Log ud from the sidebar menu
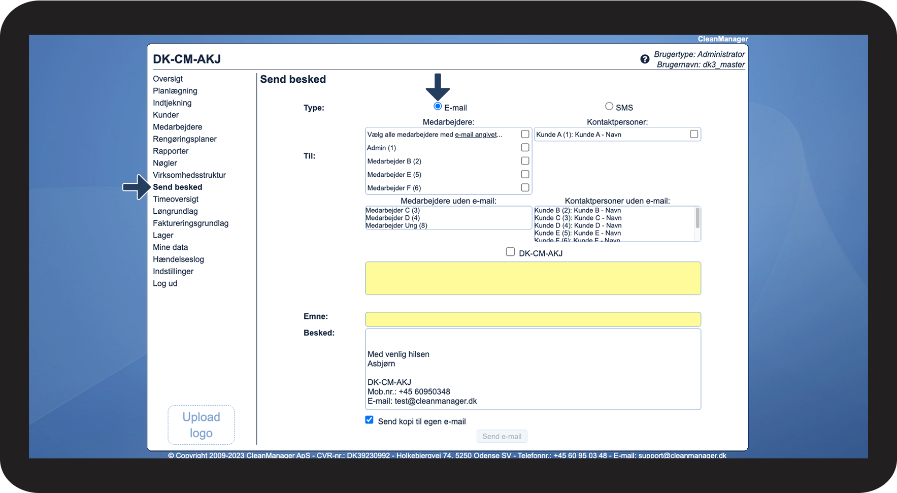 (165, 283)
